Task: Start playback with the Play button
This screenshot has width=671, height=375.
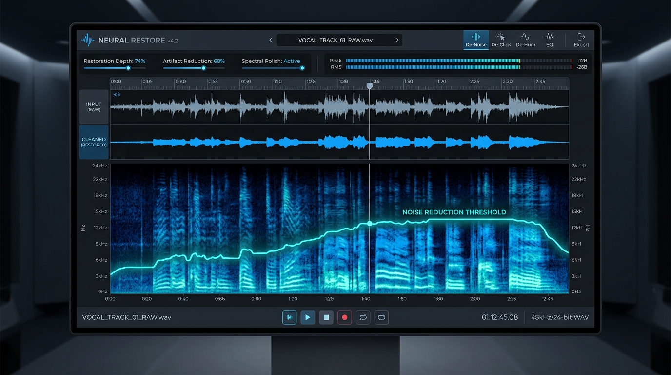Action: (x=308, y=317)
